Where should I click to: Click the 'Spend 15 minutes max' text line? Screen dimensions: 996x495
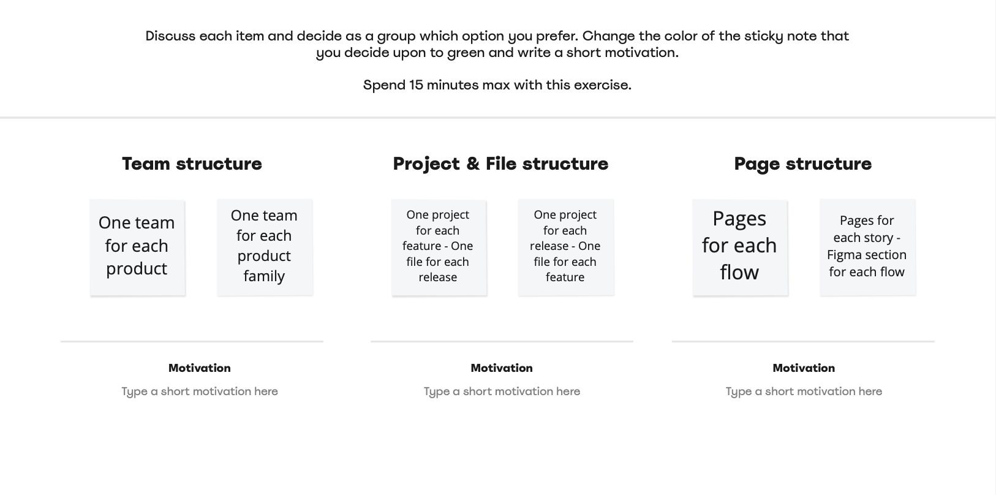click(x=497, y=85)
